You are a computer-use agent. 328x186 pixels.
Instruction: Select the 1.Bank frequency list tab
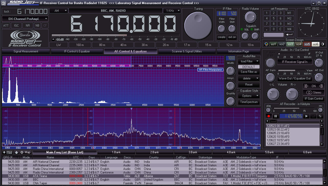tap(116, 152)
